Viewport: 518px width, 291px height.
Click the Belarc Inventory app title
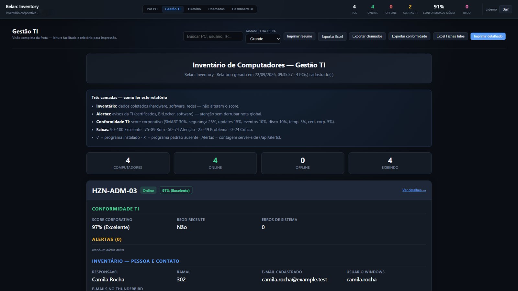point(22,6)
